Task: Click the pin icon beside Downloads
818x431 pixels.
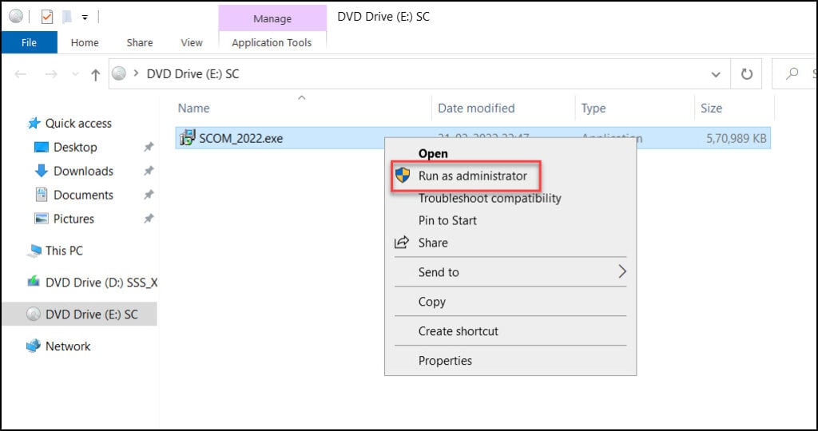Action: (x=149, y=171)
